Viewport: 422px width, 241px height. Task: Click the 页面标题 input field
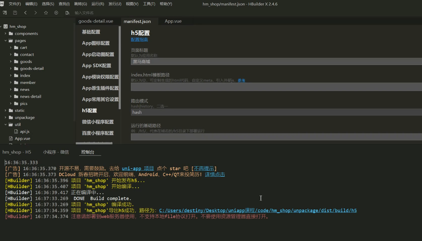point(276,62)
